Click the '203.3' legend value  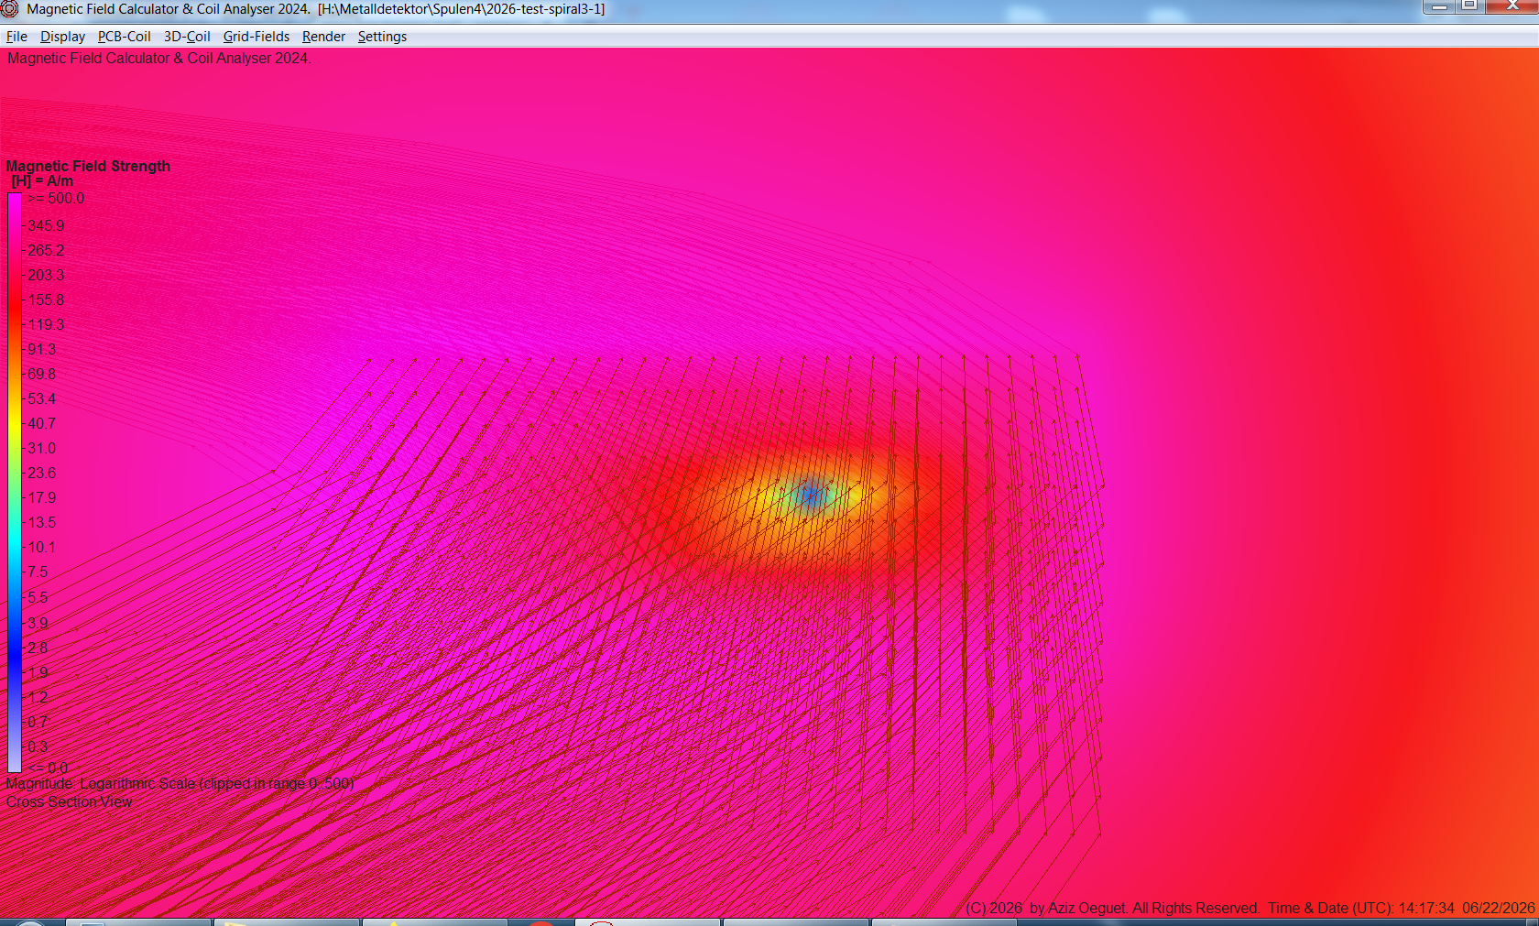tap(46, 275)
